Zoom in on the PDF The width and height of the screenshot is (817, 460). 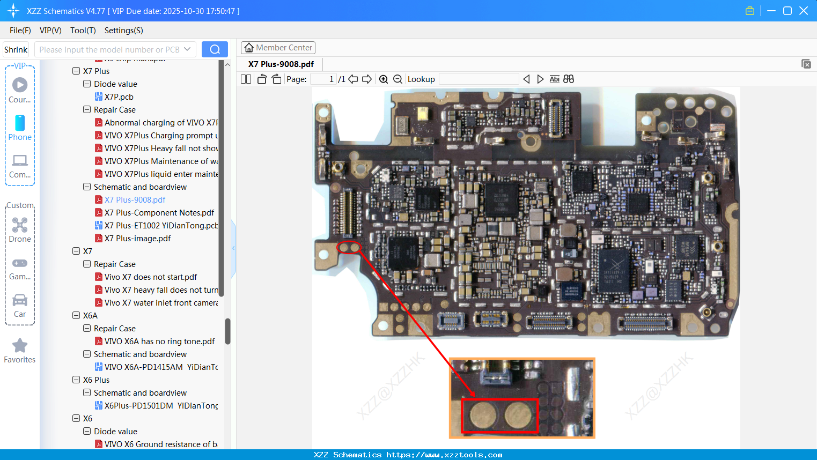(384, 79)
